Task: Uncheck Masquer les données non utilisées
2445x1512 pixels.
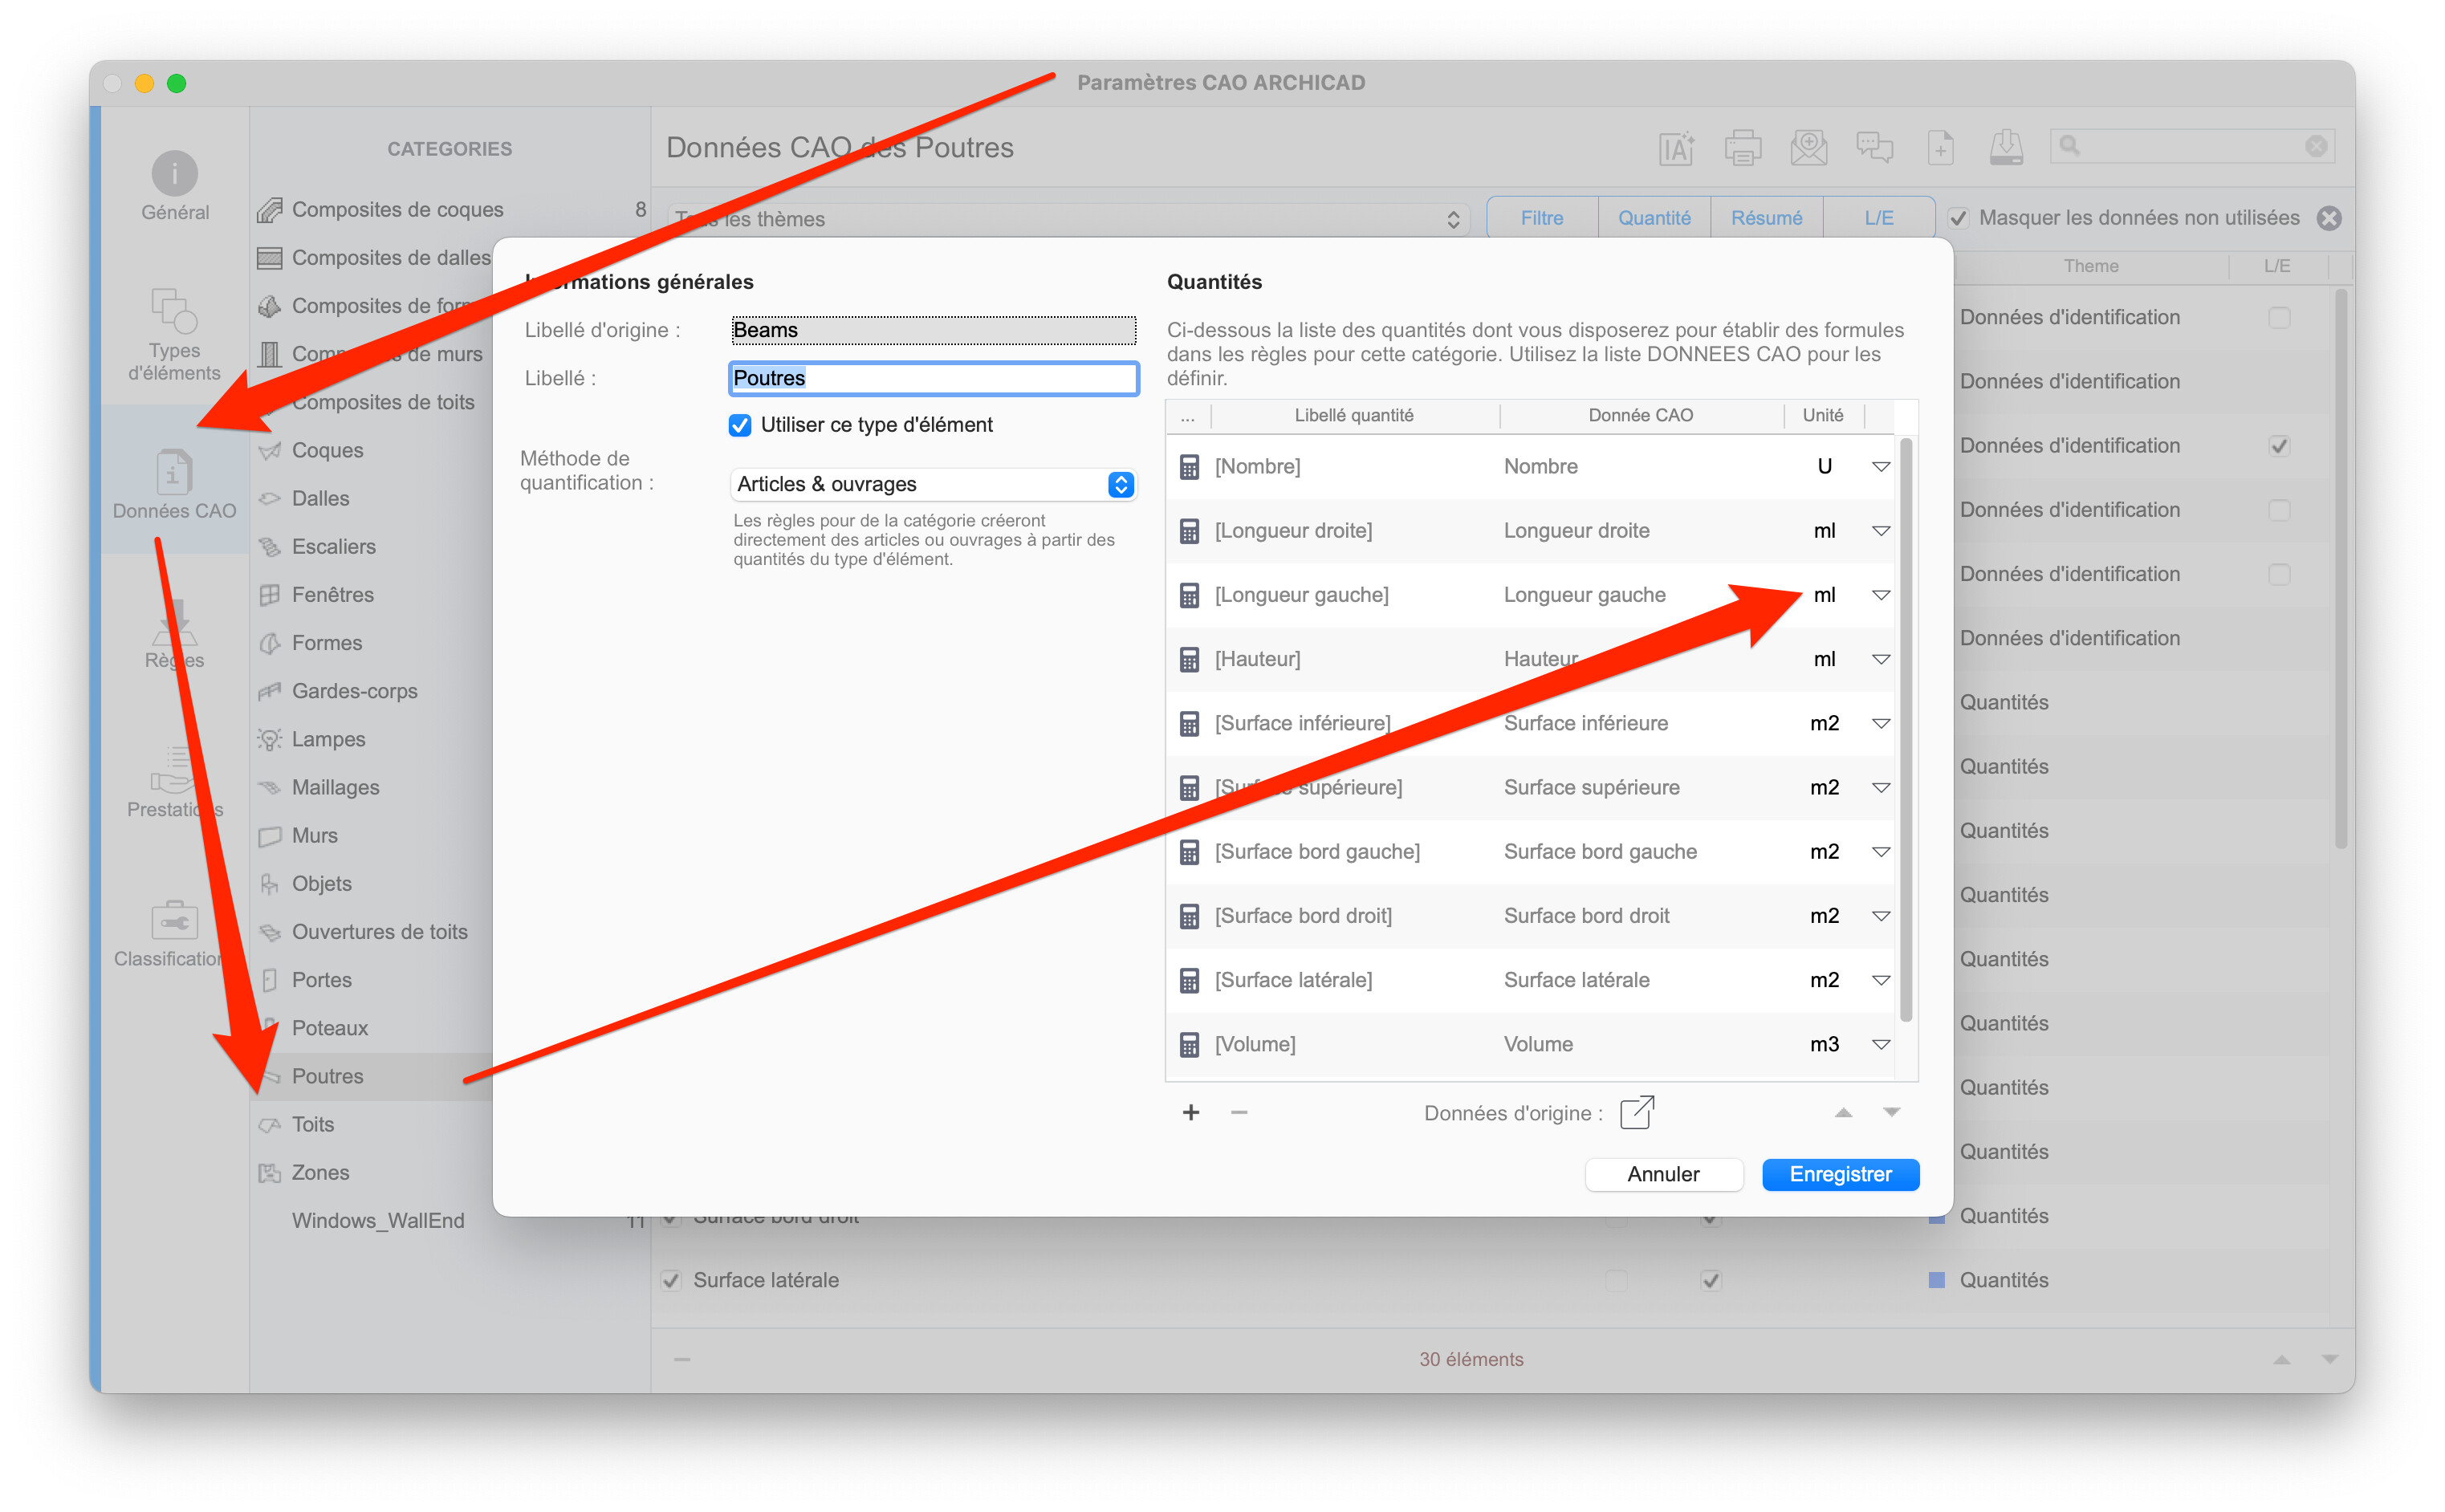Action: pyautogui.click(x=1958, y=218)
